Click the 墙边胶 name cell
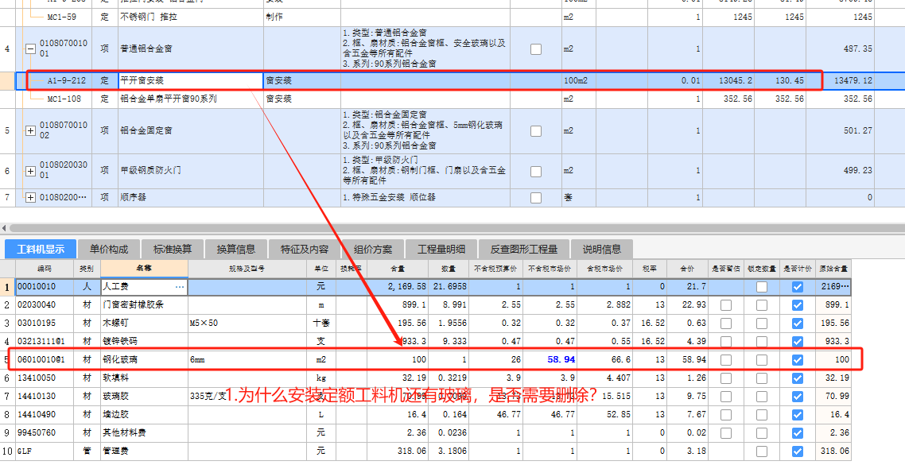The width and height of the screenshot is (905, 465). tap(144, 415)
